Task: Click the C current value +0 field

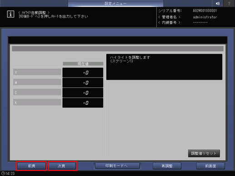Action: click(x=83, y=93)
